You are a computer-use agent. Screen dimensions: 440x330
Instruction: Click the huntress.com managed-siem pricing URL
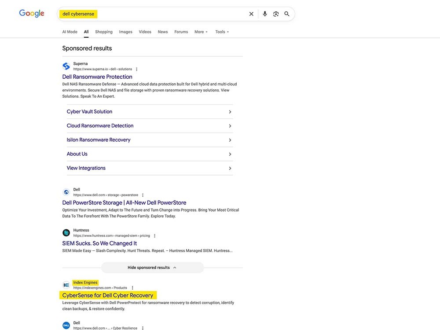coord(111,236)
